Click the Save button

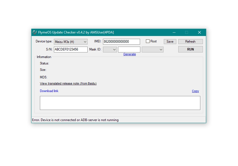170,42
